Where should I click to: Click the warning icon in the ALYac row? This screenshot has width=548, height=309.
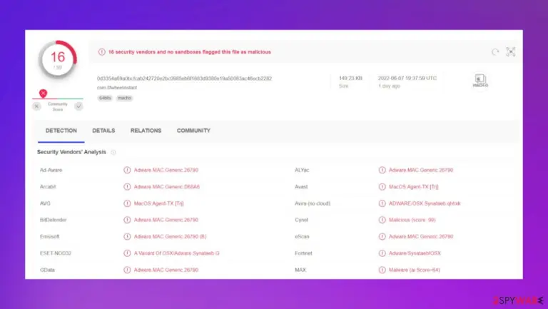[x=382, y=170]
